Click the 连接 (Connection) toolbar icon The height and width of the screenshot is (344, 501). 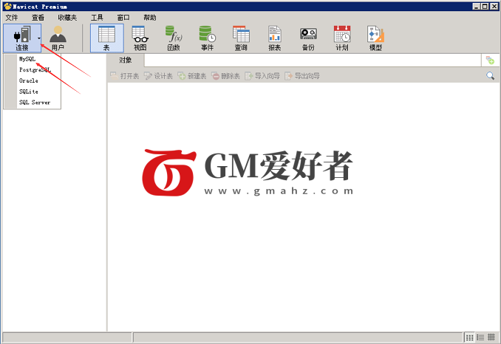(21, 37)
